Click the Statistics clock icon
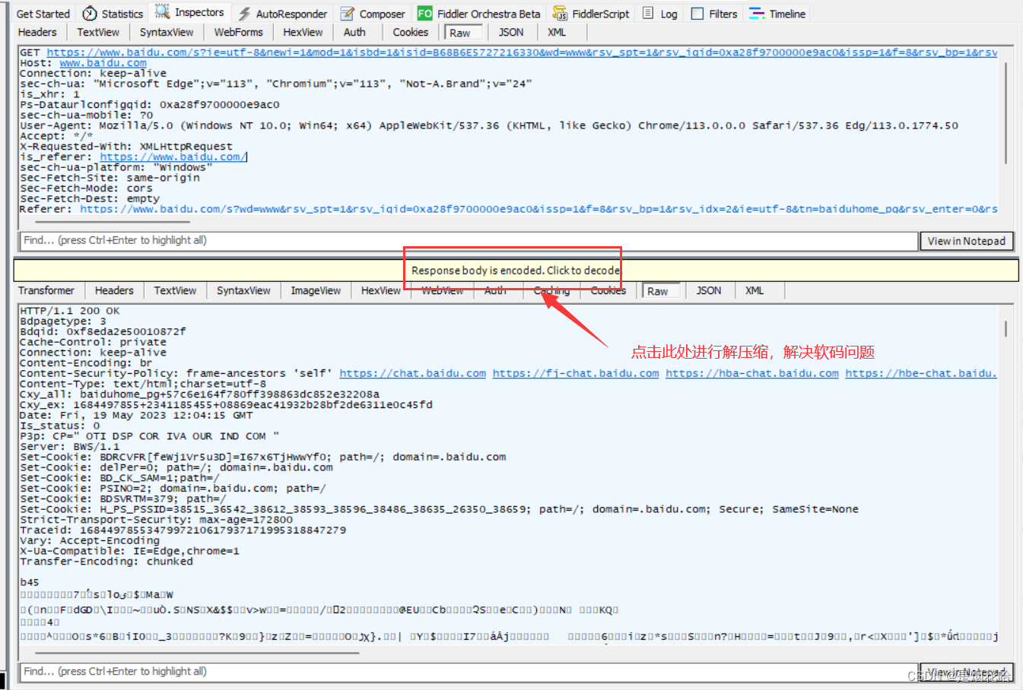The image size is (1023, 690). tap(90, 14)
